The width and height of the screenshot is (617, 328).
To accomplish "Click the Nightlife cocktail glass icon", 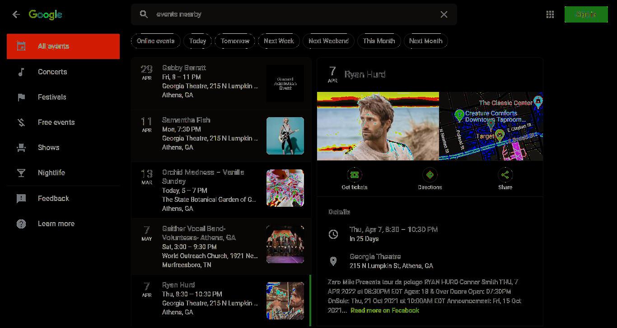I will point(21,173).
